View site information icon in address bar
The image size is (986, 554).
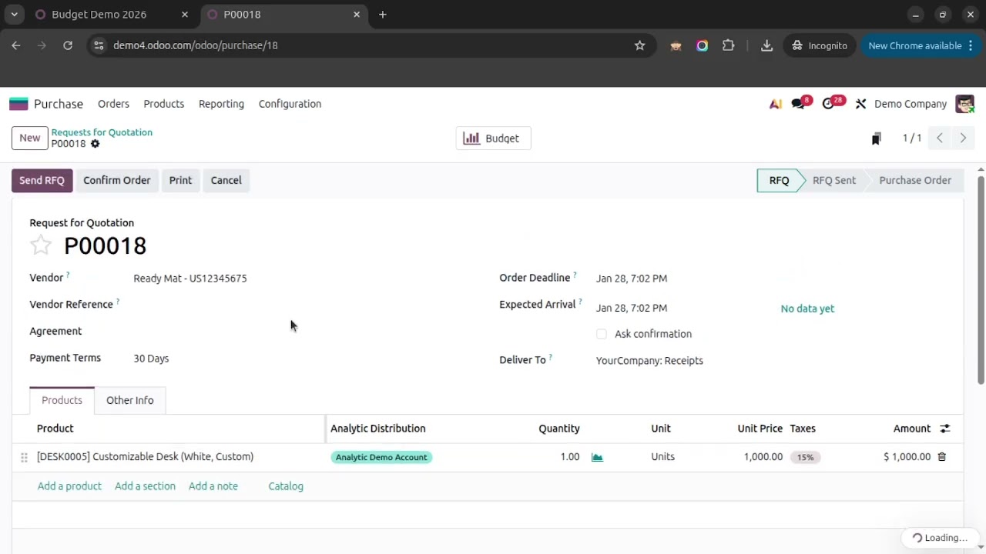coord(98,45)
